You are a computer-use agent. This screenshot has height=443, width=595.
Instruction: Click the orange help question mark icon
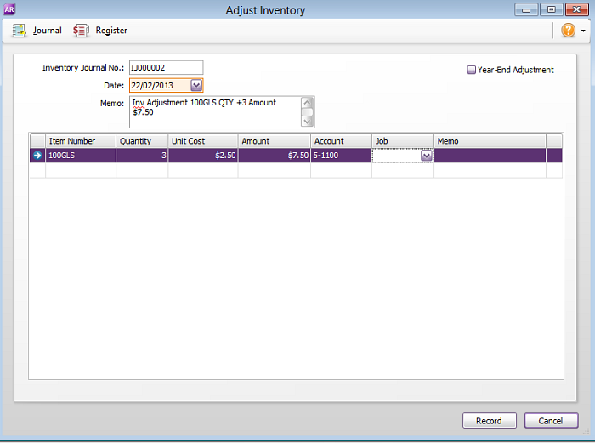pyautogui.click(x=568, y=31)
